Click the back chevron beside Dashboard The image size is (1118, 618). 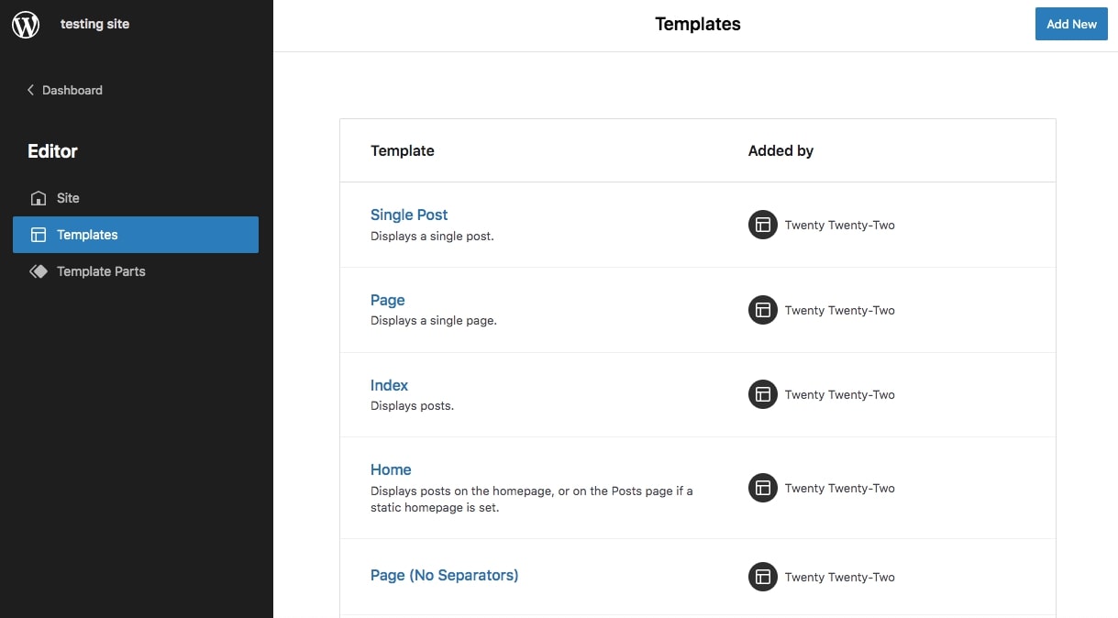coord(30,90)
